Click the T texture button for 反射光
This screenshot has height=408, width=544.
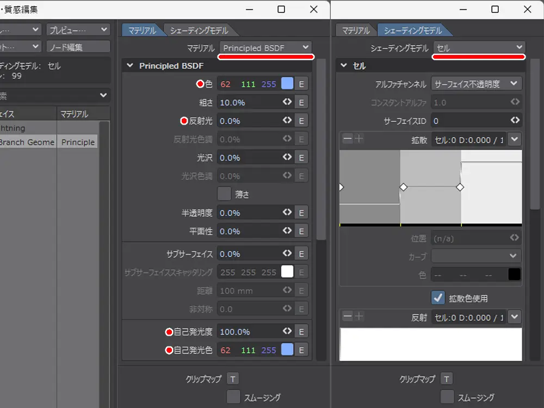click(x=301, y=121)
